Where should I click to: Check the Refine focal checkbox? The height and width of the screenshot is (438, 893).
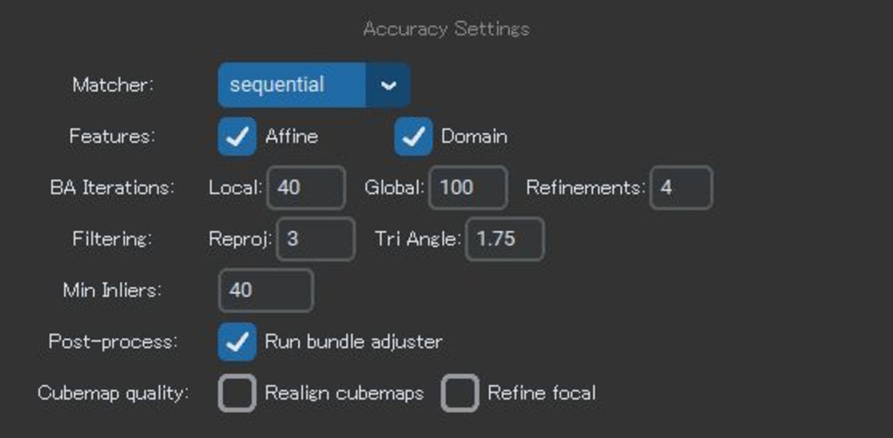click(460, 393)
